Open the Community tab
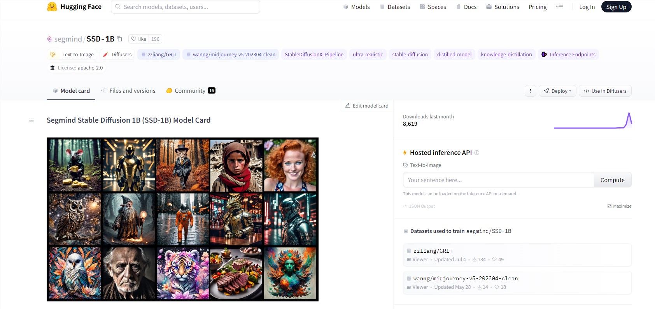Image resolution: width=655 pixels, height=309 pixels. coord(191,91)
